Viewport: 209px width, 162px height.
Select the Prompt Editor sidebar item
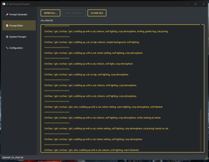pos(19,25)
